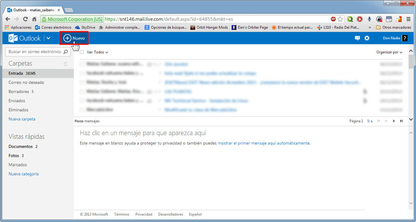416x222 pixels.
Task: Open the Otros marcadores folder
Action: tap(393, 27)
